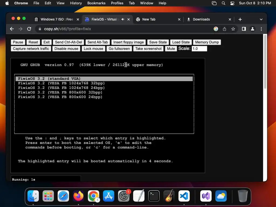Click the share page icon
Screen dimensions: 276x207
(x=225, y=29)
